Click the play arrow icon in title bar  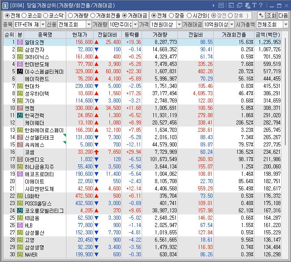[214, 6]
